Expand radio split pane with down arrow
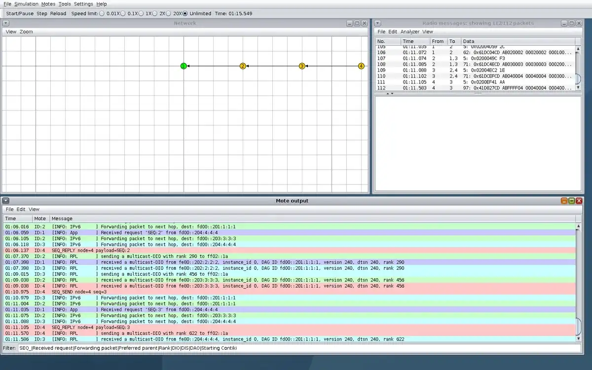The width and height of the screenshot is (592, 370). 392,93
